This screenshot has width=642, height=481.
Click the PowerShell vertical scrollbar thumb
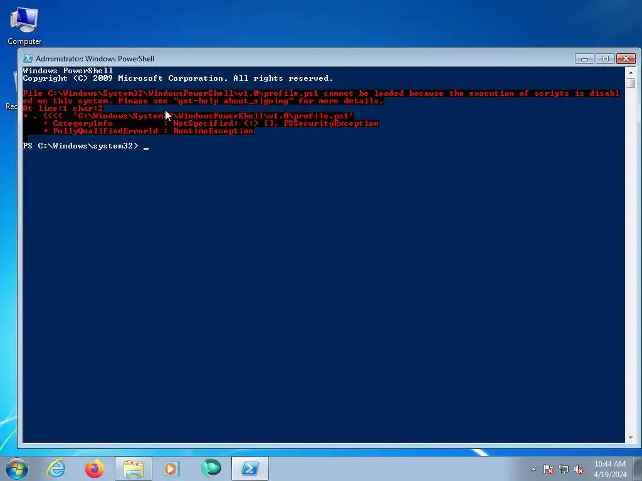[631, 83]
